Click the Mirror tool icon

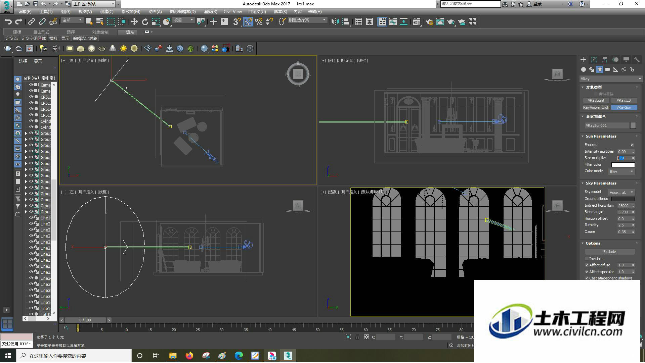click(x=335, y=22)
